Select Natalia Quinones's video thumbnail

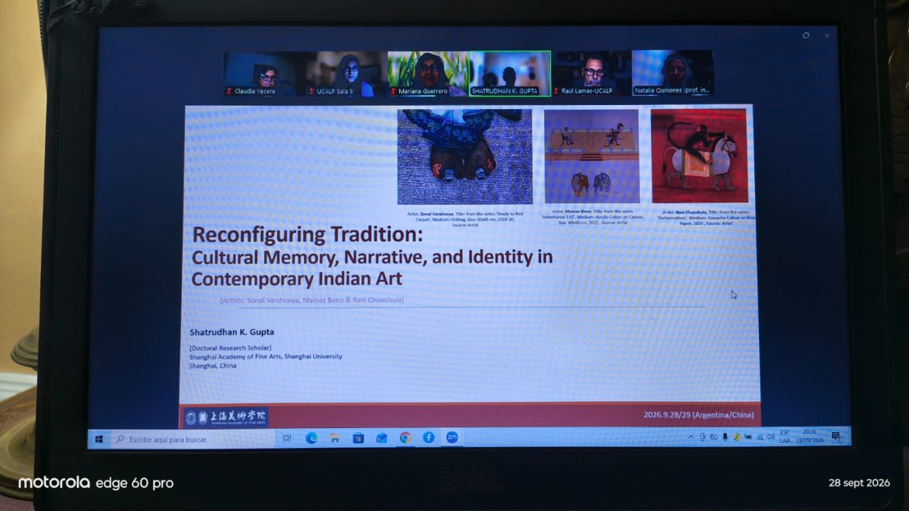(x=673, y=73)
